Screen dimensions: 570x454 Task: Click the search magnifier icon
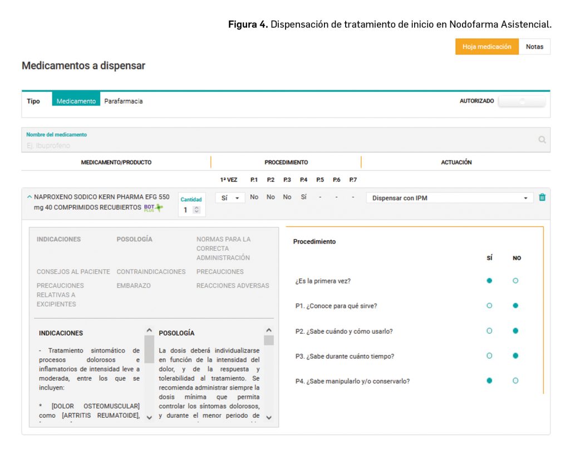542,140
